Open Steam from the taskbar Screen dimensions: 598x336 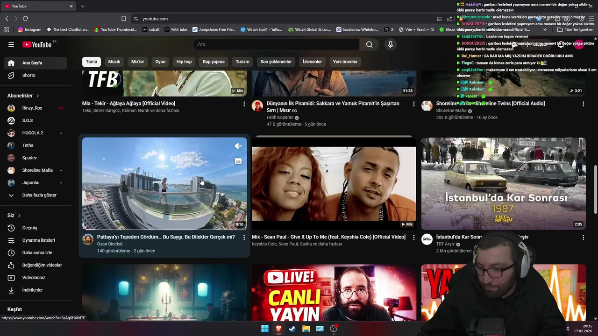click(292, 329)
